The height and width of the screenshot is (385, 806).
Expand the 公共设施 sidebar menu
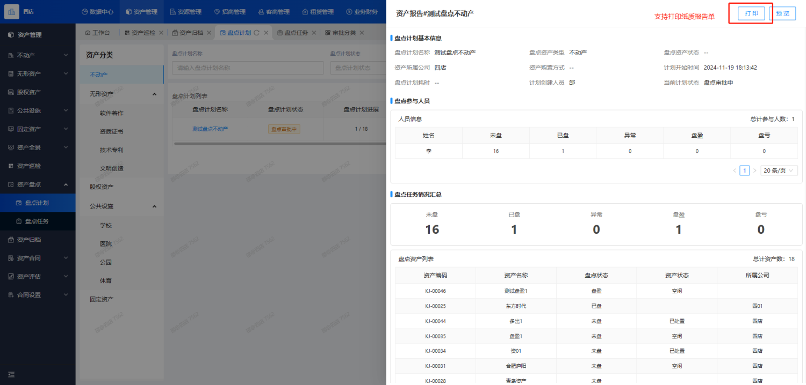coord(38,110)
